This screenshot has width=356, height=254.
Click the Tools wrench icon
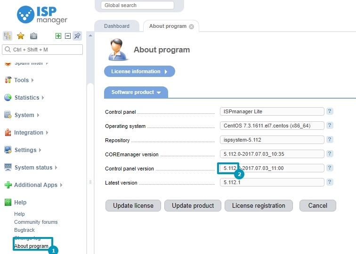(8, 80)
